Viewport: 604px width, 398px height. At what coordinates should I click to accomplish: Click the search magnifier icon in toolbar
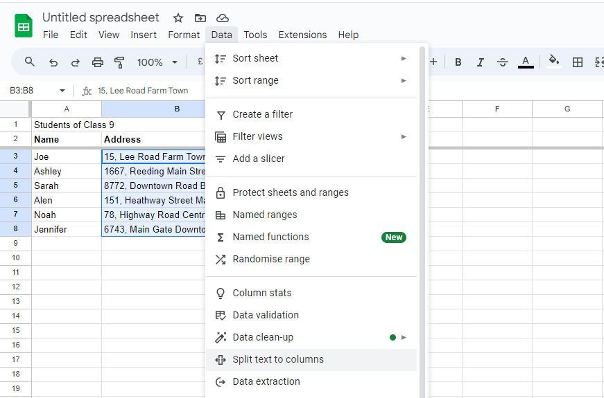point(30,62)
